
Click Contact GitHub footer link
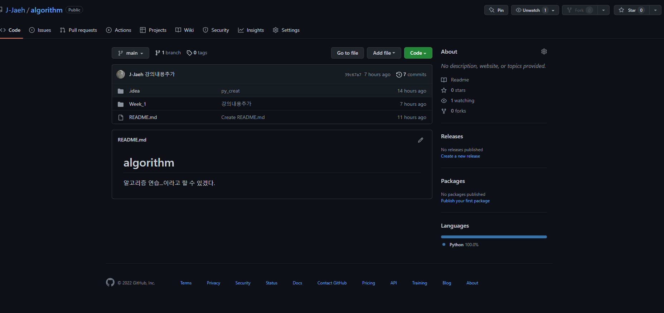[332, 283]
